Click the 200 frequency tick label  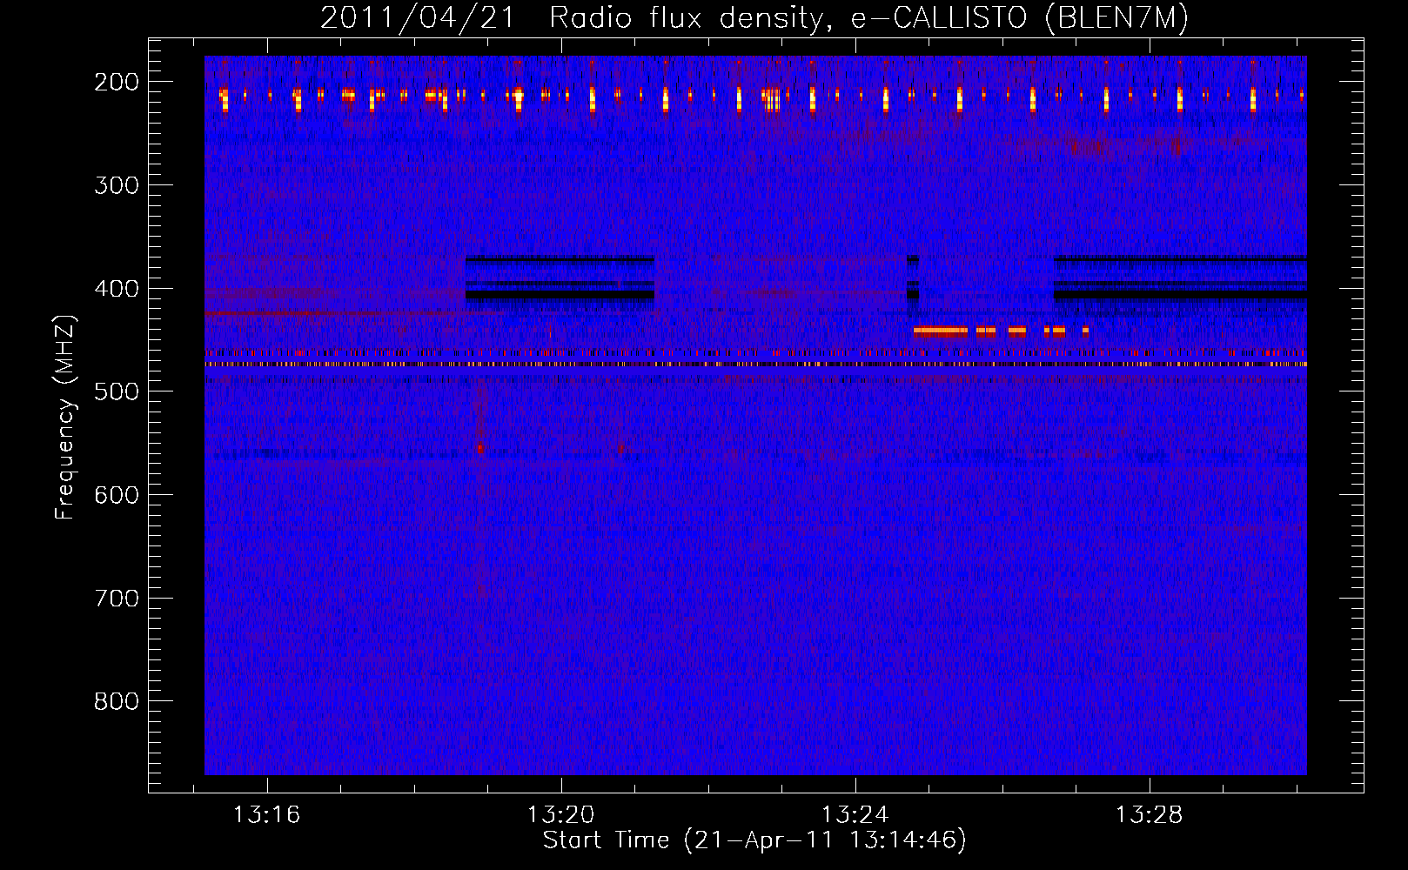click(117, 82)
